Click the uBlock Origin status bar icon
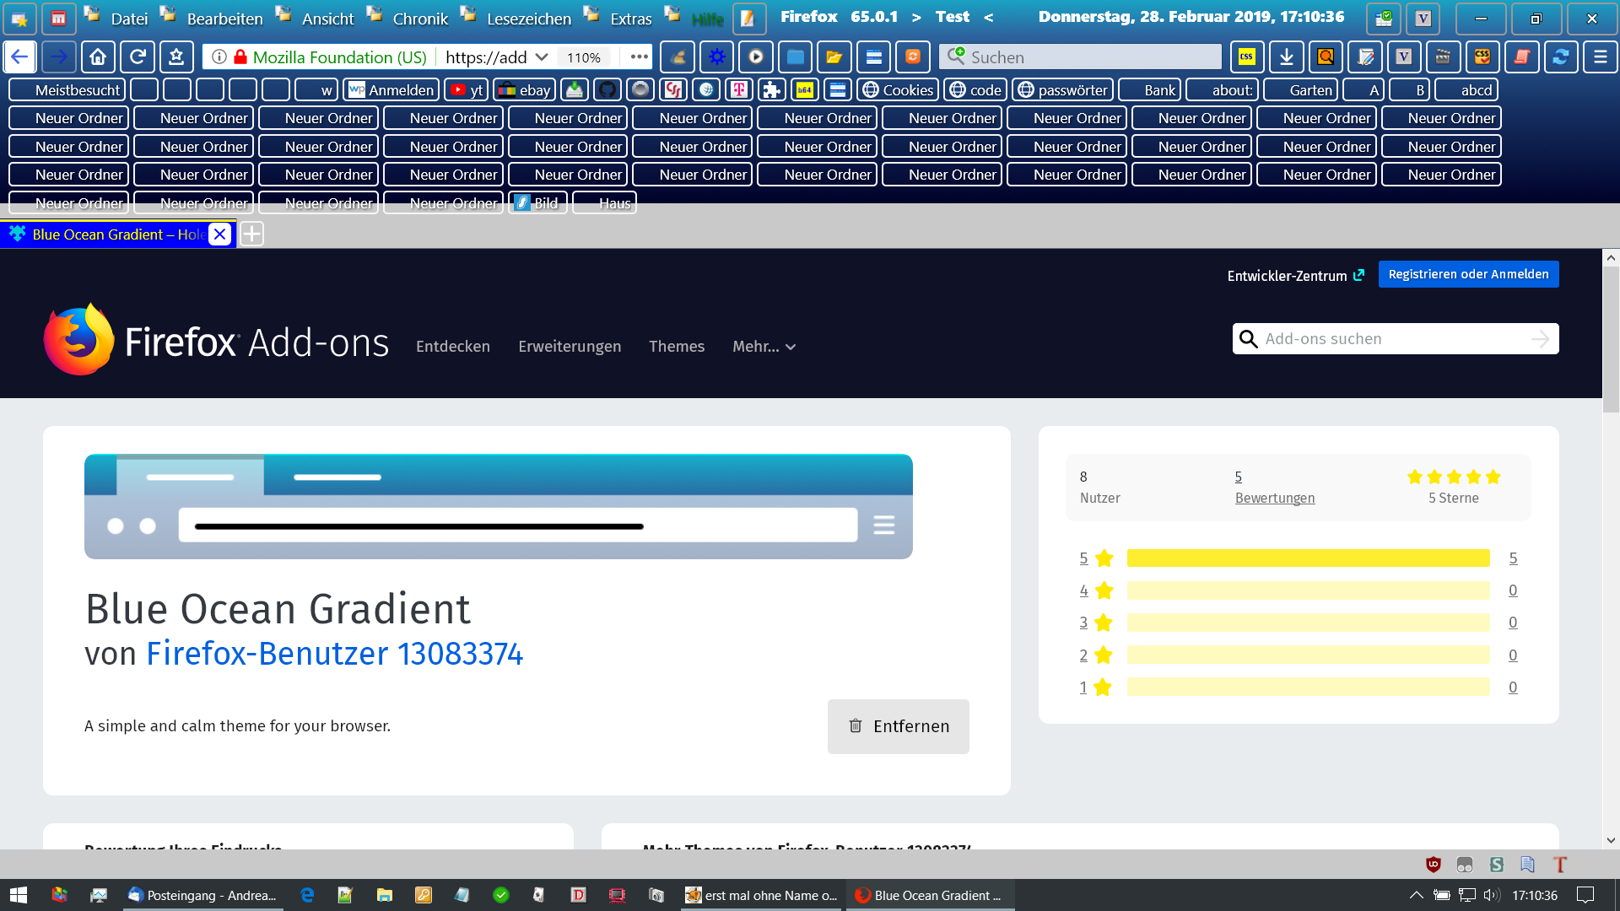This screenshot has height=911, width=1620. (x=1433, y=865)
